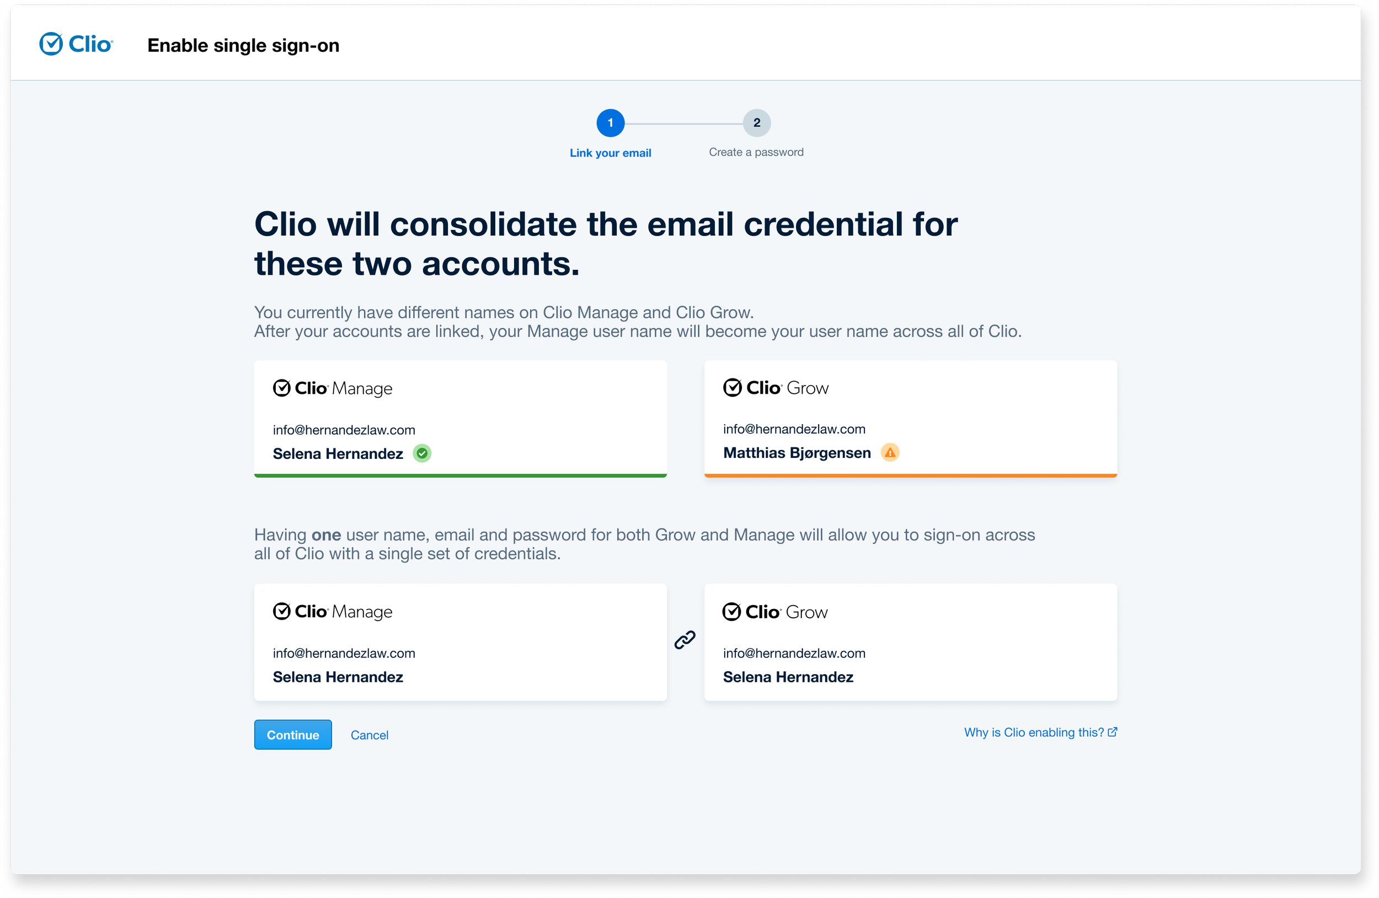Click the Clio Grow logo in the bottom card

pyautogui.click(x=775, y=612)
